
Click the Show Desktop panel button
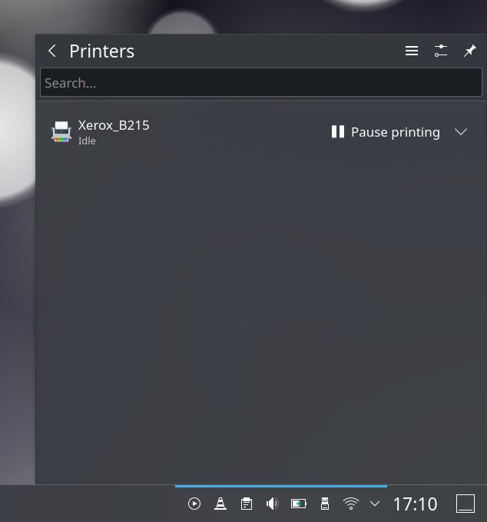pyautogui.click(x=465, y=504)
